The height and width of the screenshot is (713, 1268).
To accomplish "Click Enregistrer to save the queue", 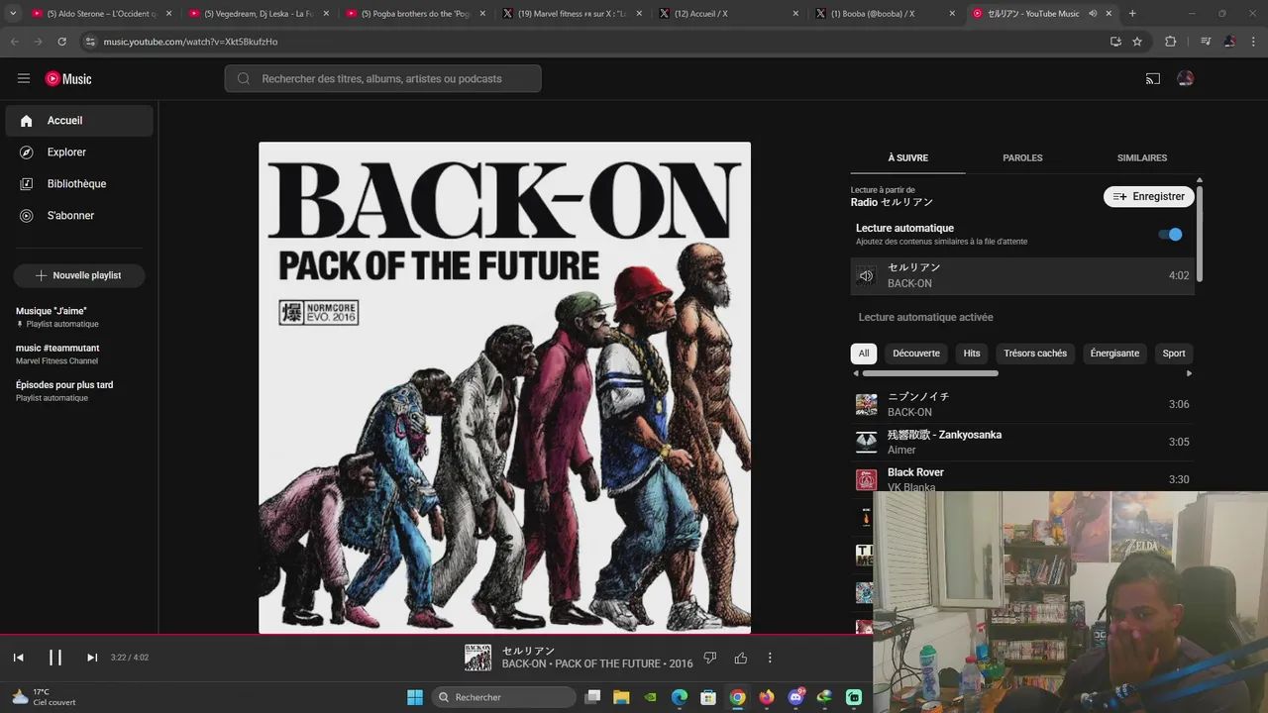I will point(1149,196).
